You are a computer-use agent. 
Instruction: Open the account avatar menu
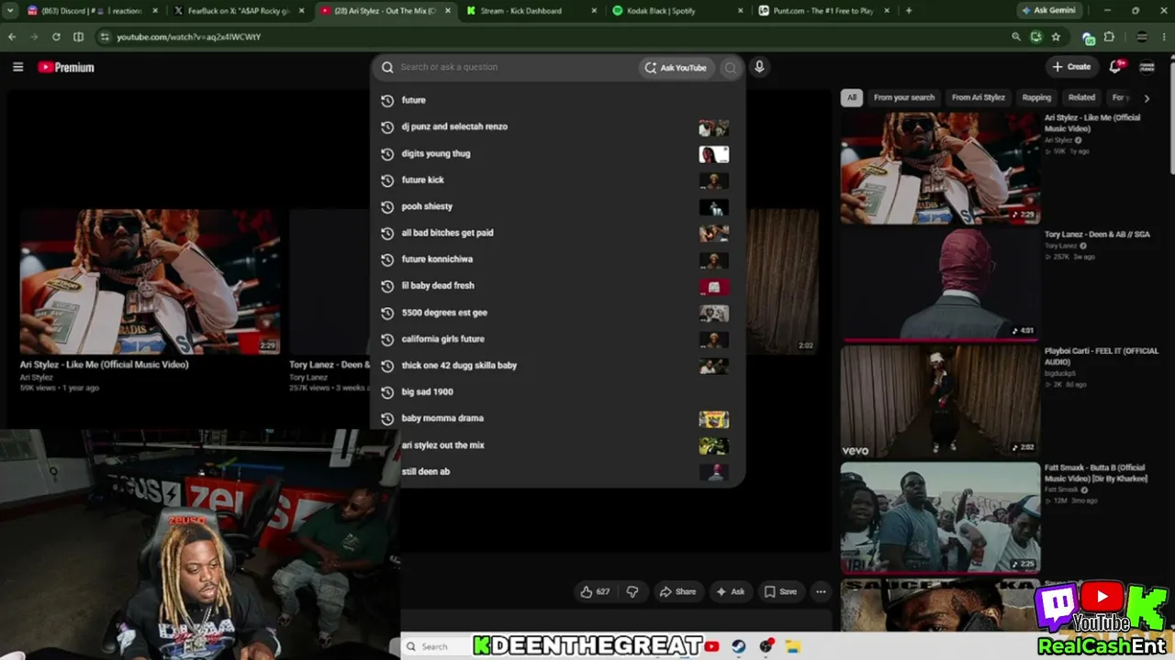(x=1147, y=67)
